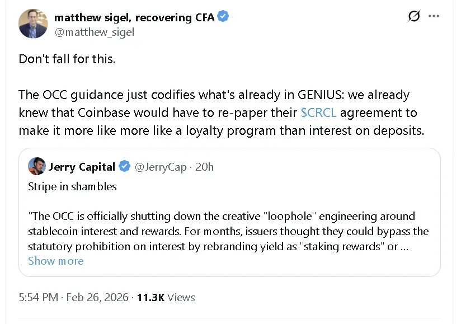Click the Jerry Capital display name
The height and width of the screenshot is (324, 461).
point(82,167)
